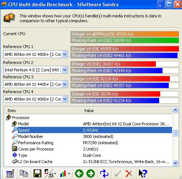Refresh benchmark with blue arrows icon
182x179 pixels.
pos(104,173)
